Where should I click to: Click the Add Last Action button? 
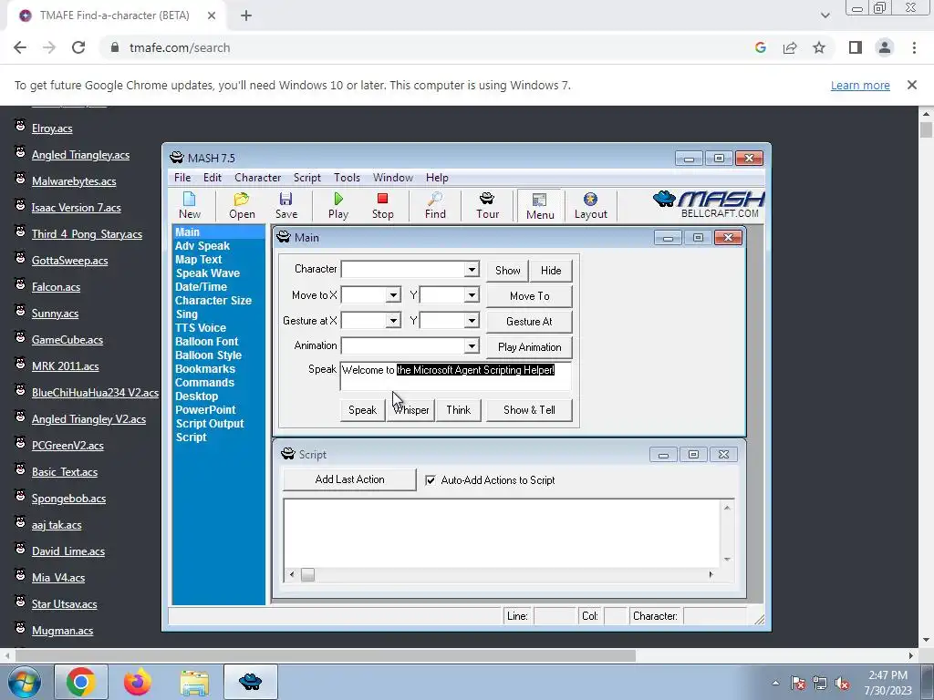[x=349, y=479]
